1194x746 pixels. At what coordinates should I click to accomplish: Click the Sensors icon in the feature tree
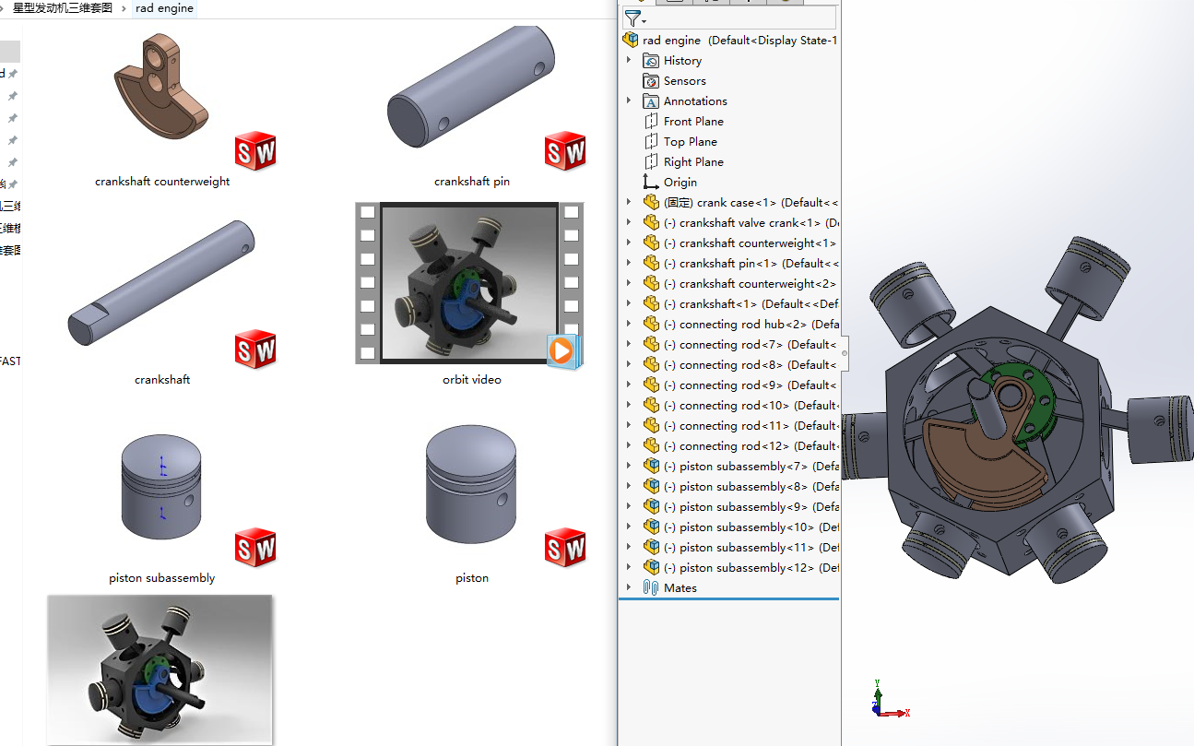tap(651, 80)
